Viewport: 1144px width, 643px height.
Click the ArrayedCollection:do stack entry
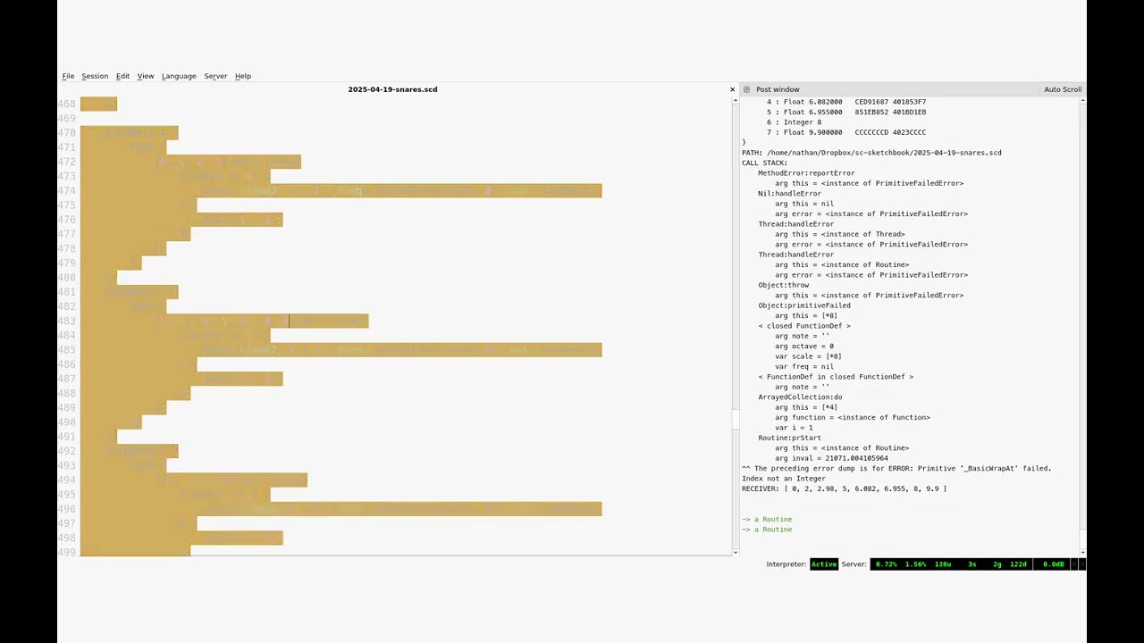tap(800, 397)
